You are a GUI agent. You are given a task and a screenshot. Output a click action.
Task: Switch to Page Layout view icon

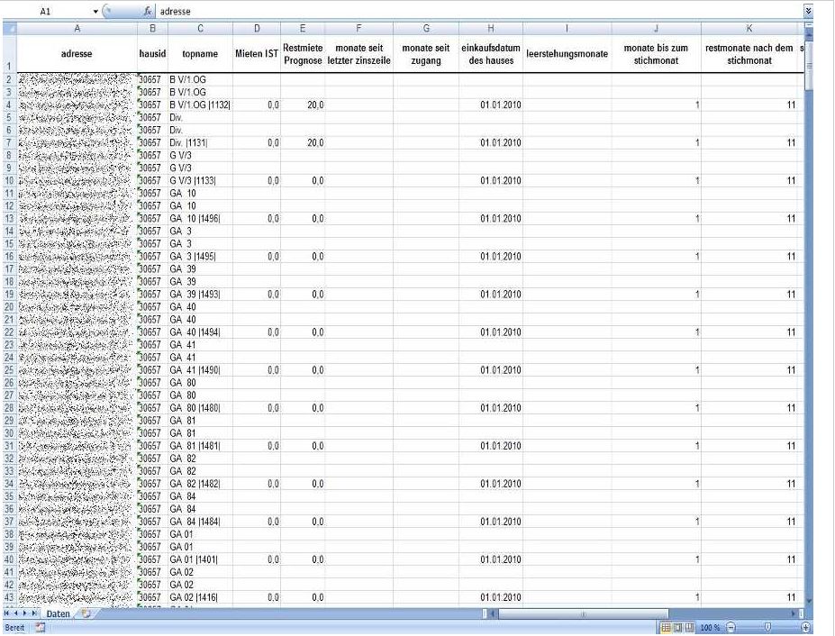click(677, 628)
